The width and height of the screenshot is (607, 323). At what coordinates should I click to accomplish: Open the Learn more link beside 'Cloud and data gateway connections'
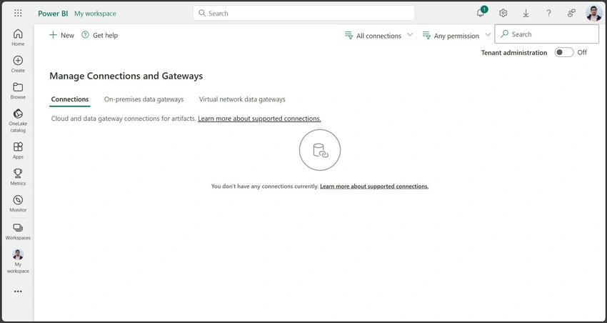[x=259, y=119]
